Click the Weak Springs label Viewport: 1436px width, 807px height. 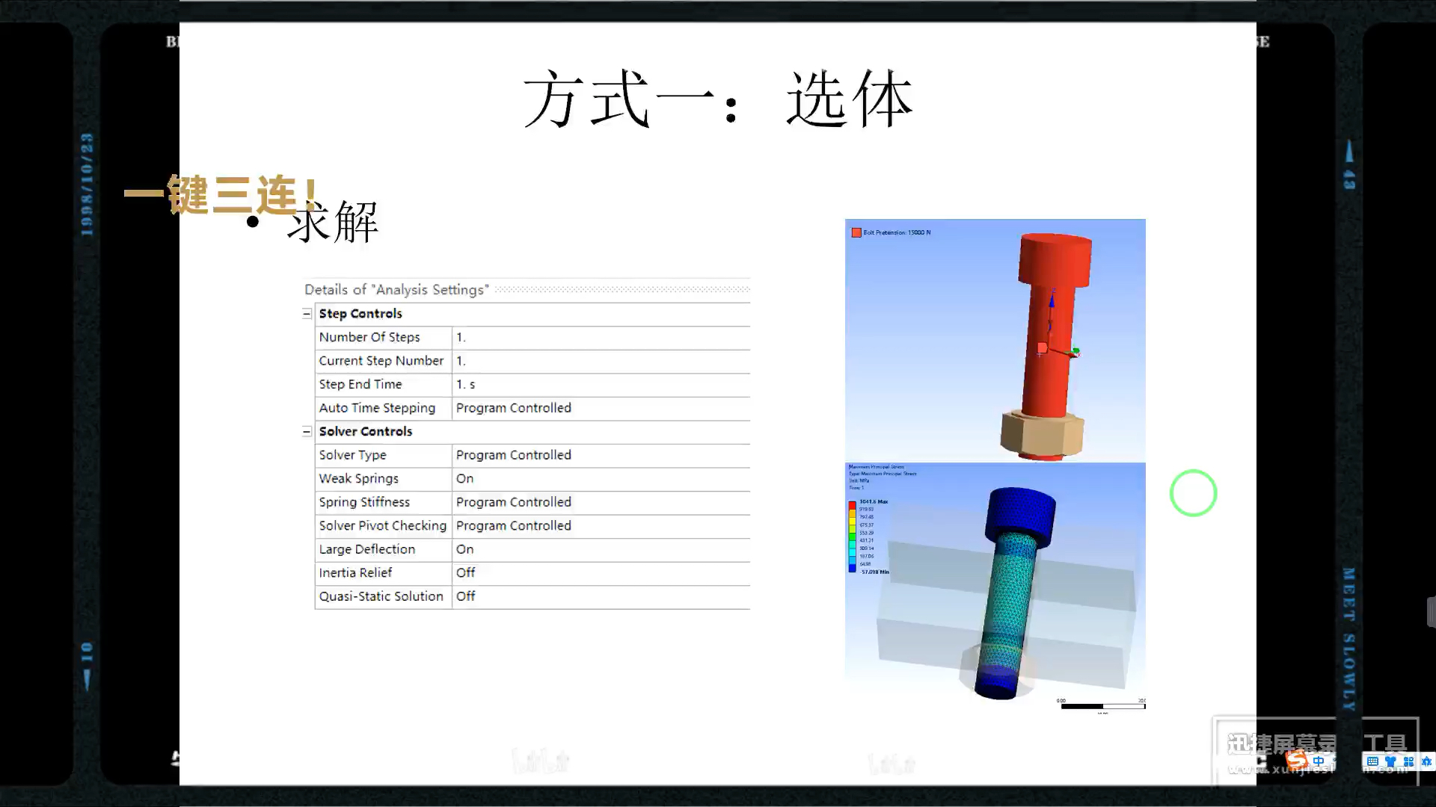(x=359, y=479)
